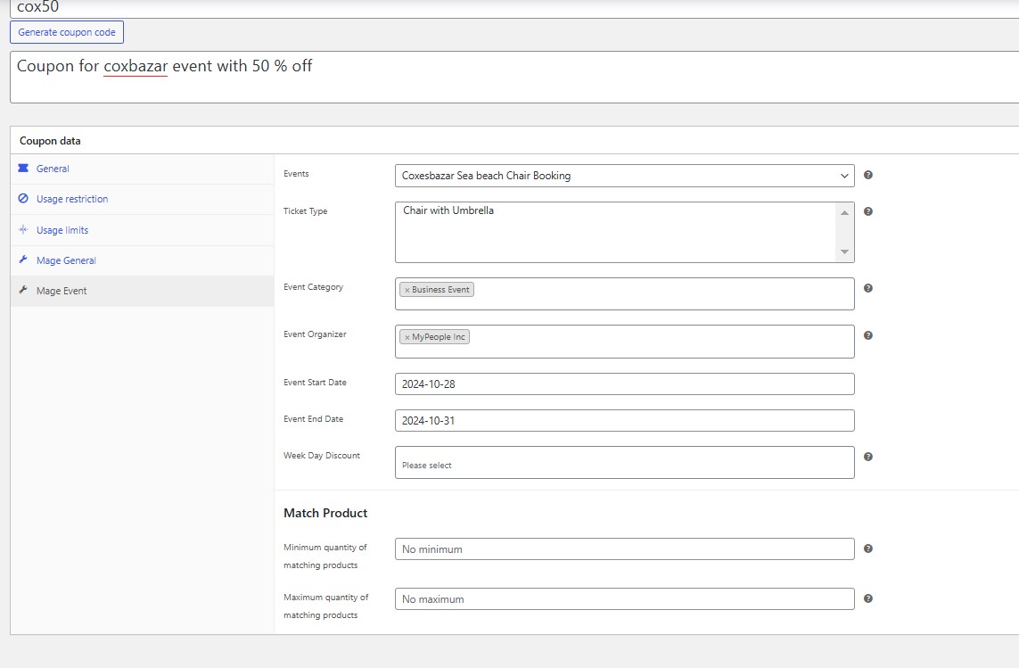This screenshot has height=668, width=1019.
Task: Open the Usage limits tab
Action: (x=143, y=230)
